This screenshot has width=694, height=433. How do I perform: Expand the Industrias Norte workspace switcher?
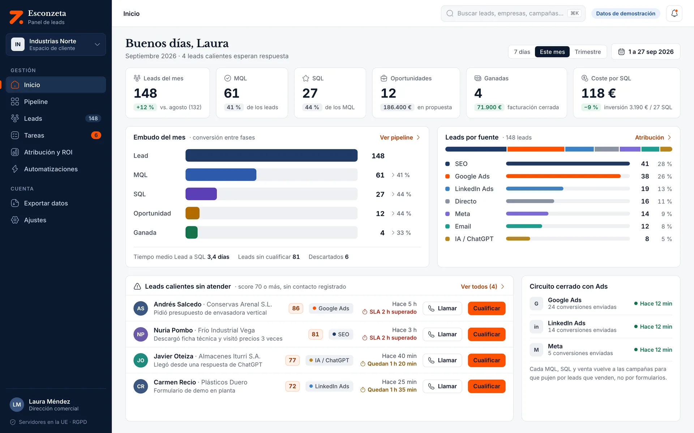coord(56,44)
